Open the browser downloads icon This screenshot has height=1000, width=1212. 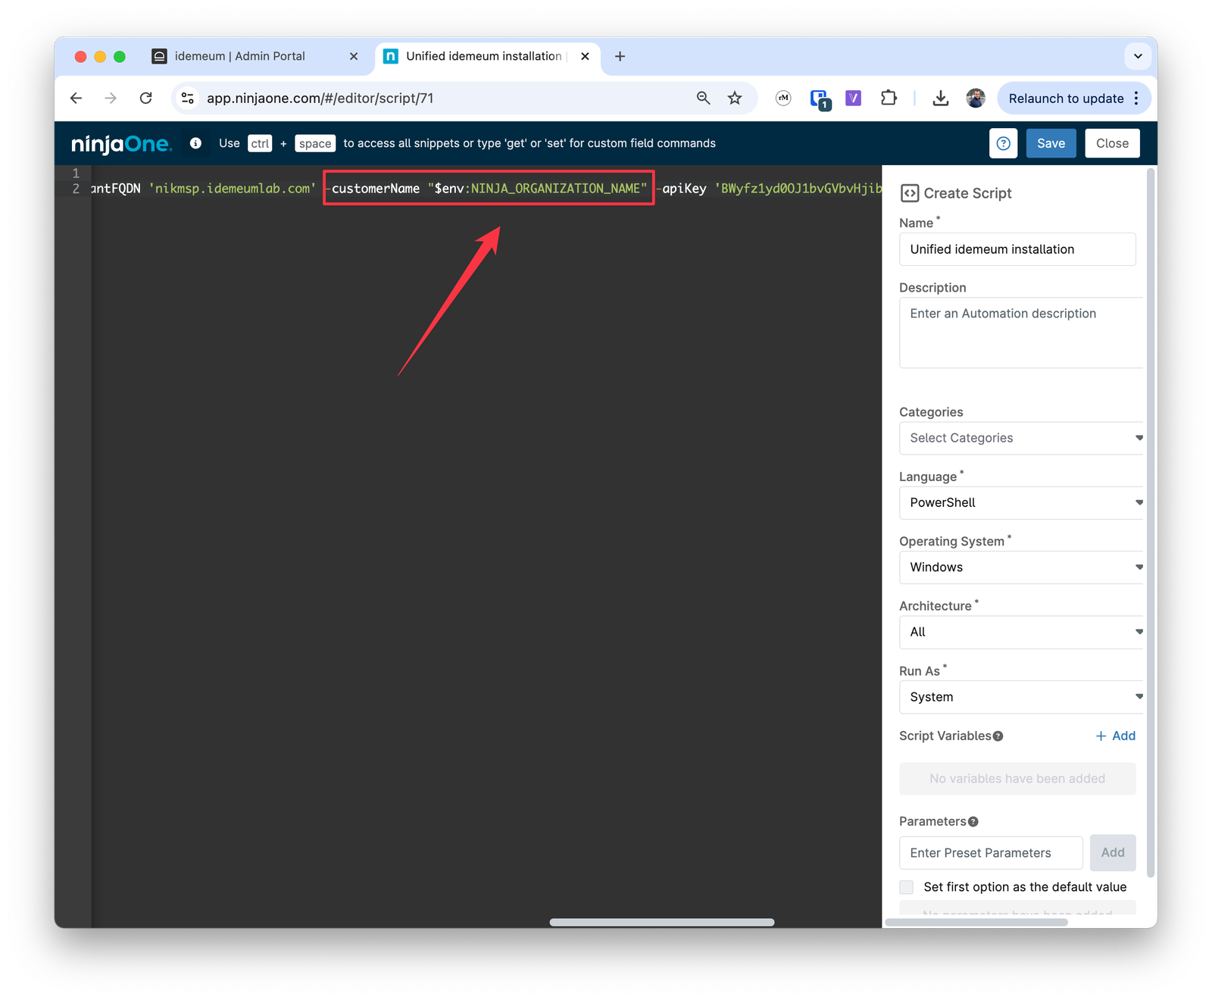pyautogui.click(x=940, y=98)
